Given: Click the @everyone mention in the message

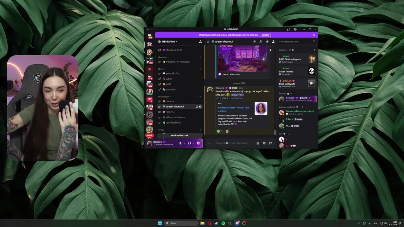Looking at the screenshot, I should coord(237,95).
